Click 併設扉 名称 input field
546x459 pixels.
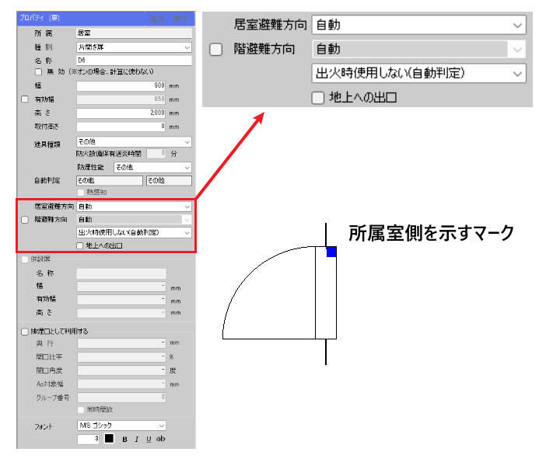121,273
